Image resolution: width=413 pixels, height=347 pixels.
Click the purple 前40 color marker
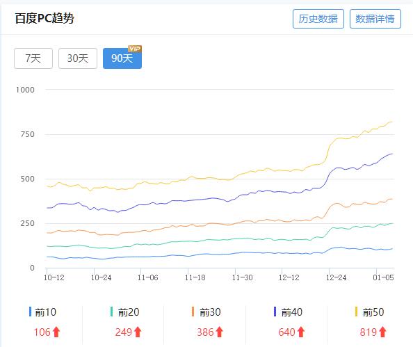click(275, 312)
